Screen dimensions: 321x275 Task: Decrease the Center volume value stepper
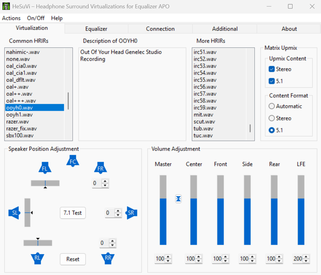198,261
